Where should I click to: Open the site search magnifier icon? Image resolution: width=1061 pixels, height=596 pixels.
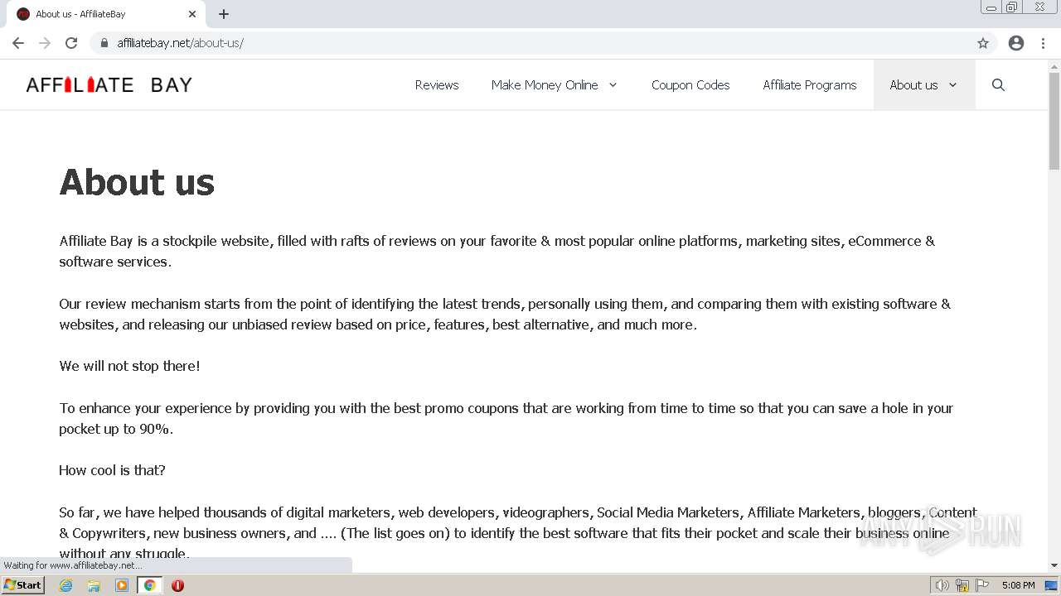pos(998,84)
